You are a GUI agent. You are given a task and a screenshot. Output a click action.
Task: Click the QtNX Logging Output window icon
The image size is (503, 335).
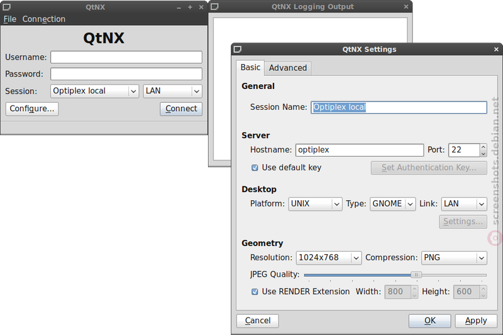point(214,7)
